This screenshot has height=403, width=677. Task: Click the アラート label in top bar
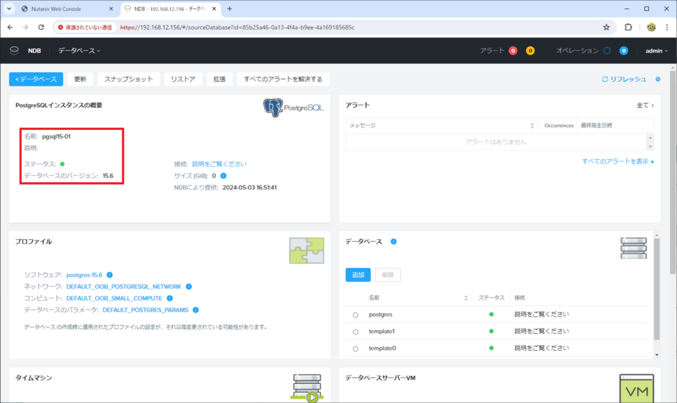pos(492,51)
